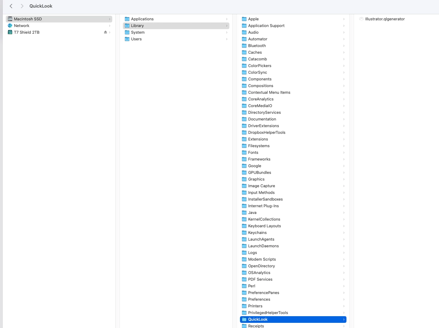Click the Java folder icon

(244, 212)
